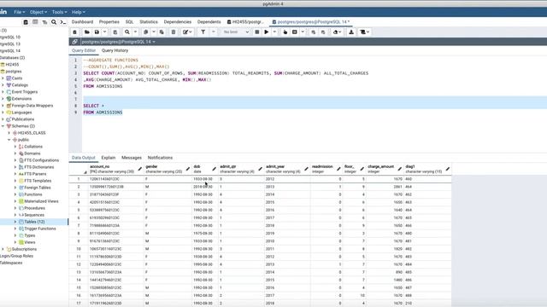Screen dimensions: 547x307
Task: Click the Paste rows icon
Action: [x=162, y=32]
